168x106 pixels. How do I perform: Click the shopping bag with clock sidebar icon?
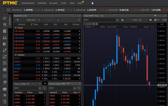(5, 44)
